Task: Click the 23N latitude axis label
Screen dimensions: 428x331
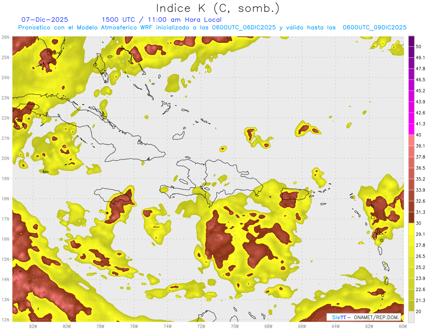Action: point(5,97)
